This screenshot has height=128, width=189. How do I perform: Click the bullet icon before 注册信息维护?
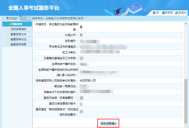click(x=8, y=29)
